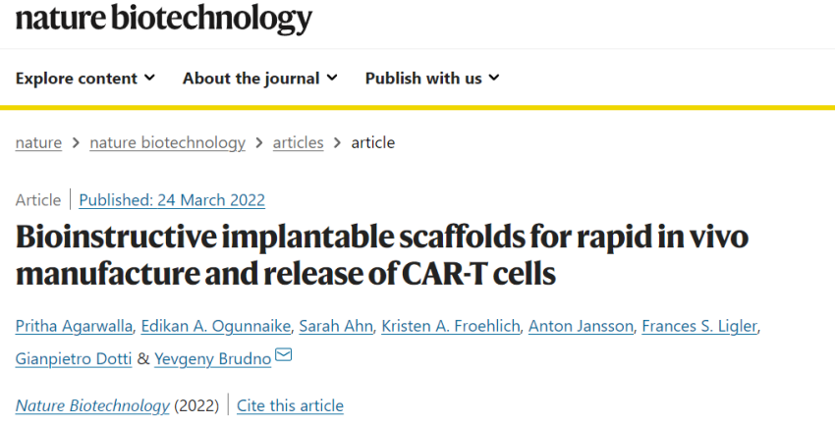
Task: Click the article title heading
Action: [x=382, y=255]
